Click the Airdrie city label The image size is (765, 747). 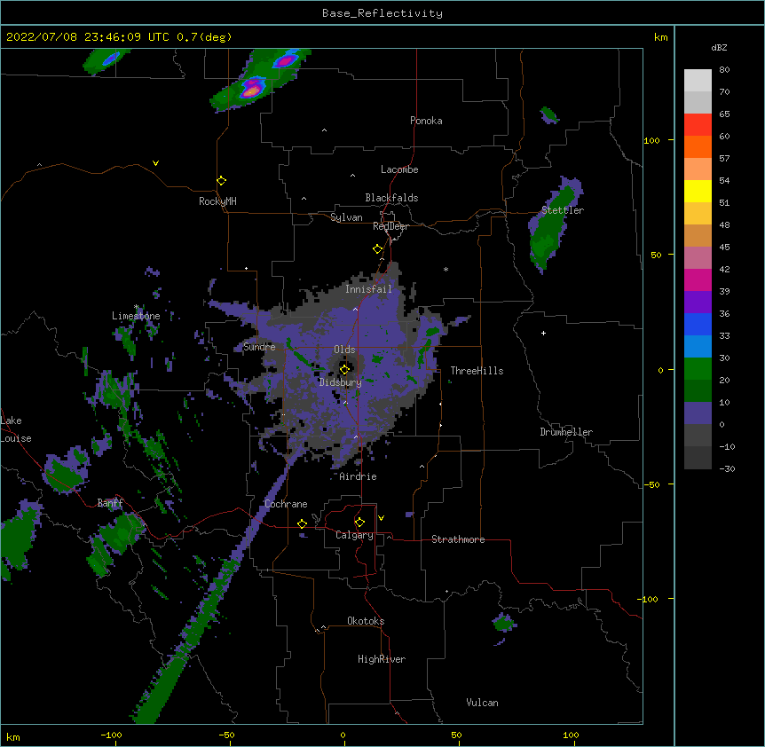click(x=359, y=476)
